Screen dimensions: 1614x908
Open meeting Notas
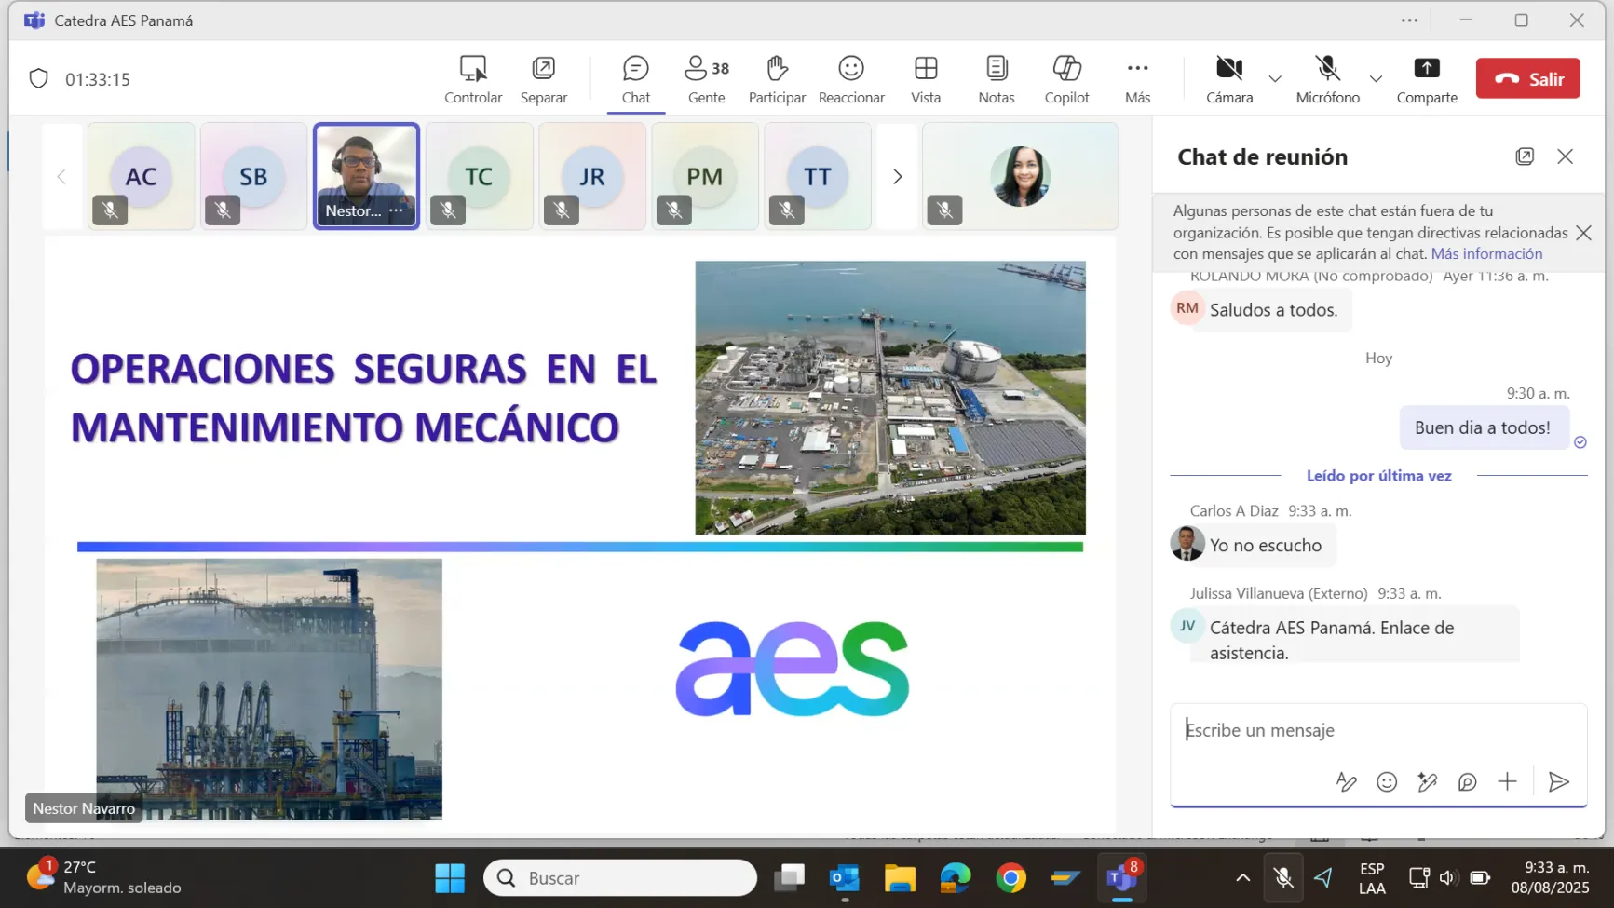[996, 78]
